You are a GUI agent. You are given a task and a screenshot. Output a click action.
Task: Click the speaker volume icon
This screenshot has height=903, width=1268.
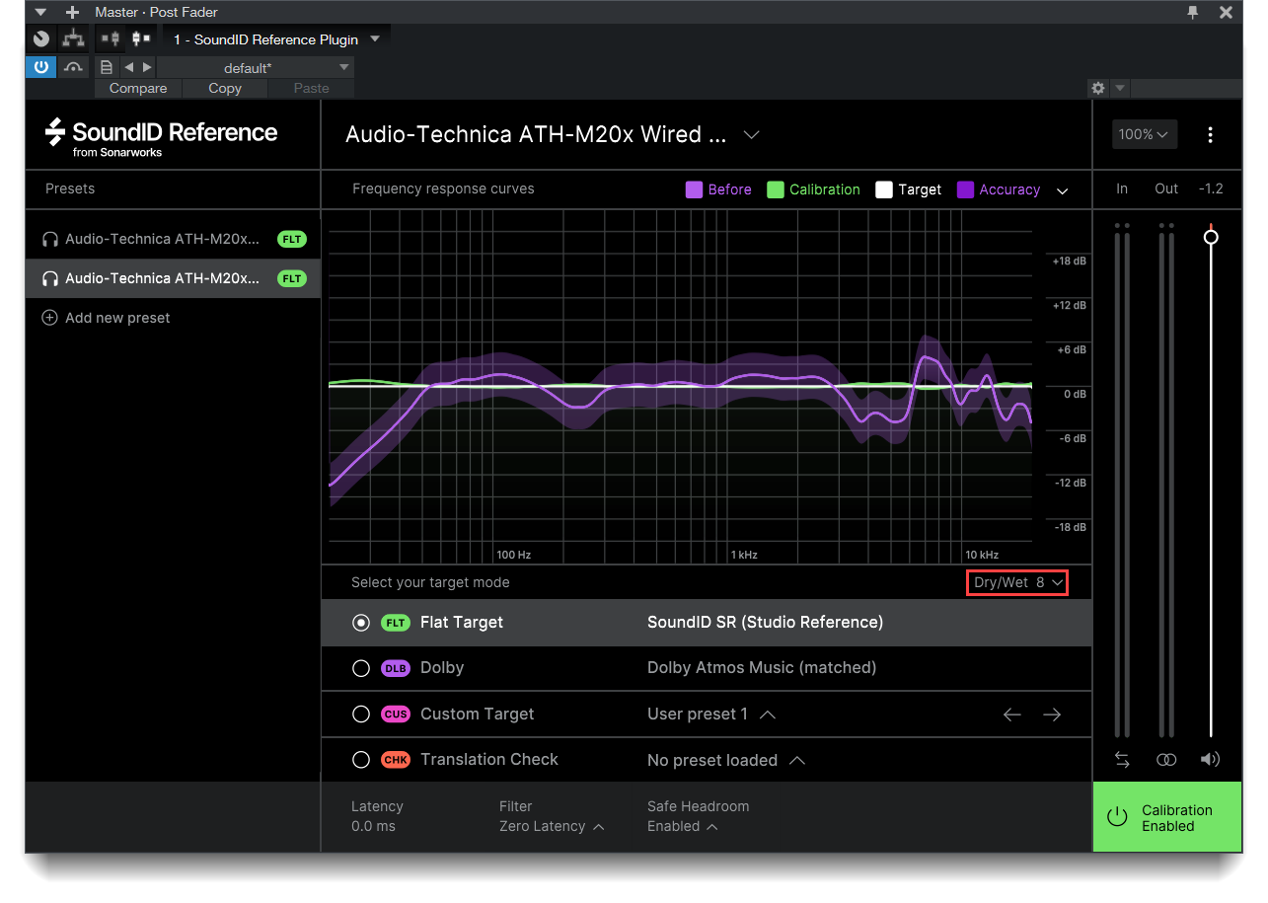[x=1210, y=759]
